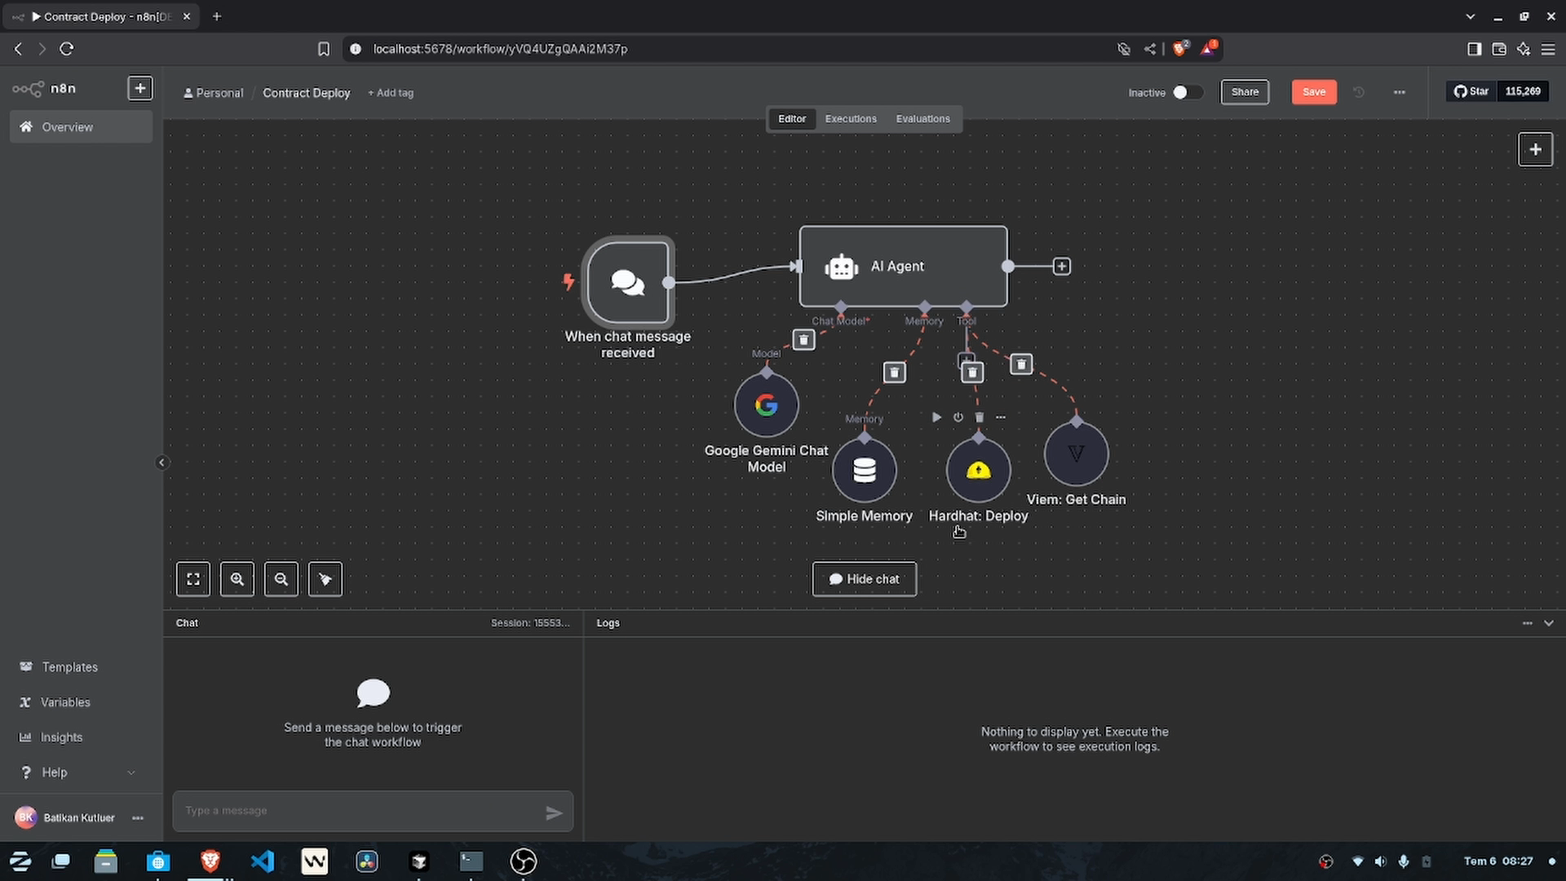Image resolution: width=1566 pixels, height=881 pixels.
Task: Delete the Chat Model connection via trash icon
Action: point(803,339)
